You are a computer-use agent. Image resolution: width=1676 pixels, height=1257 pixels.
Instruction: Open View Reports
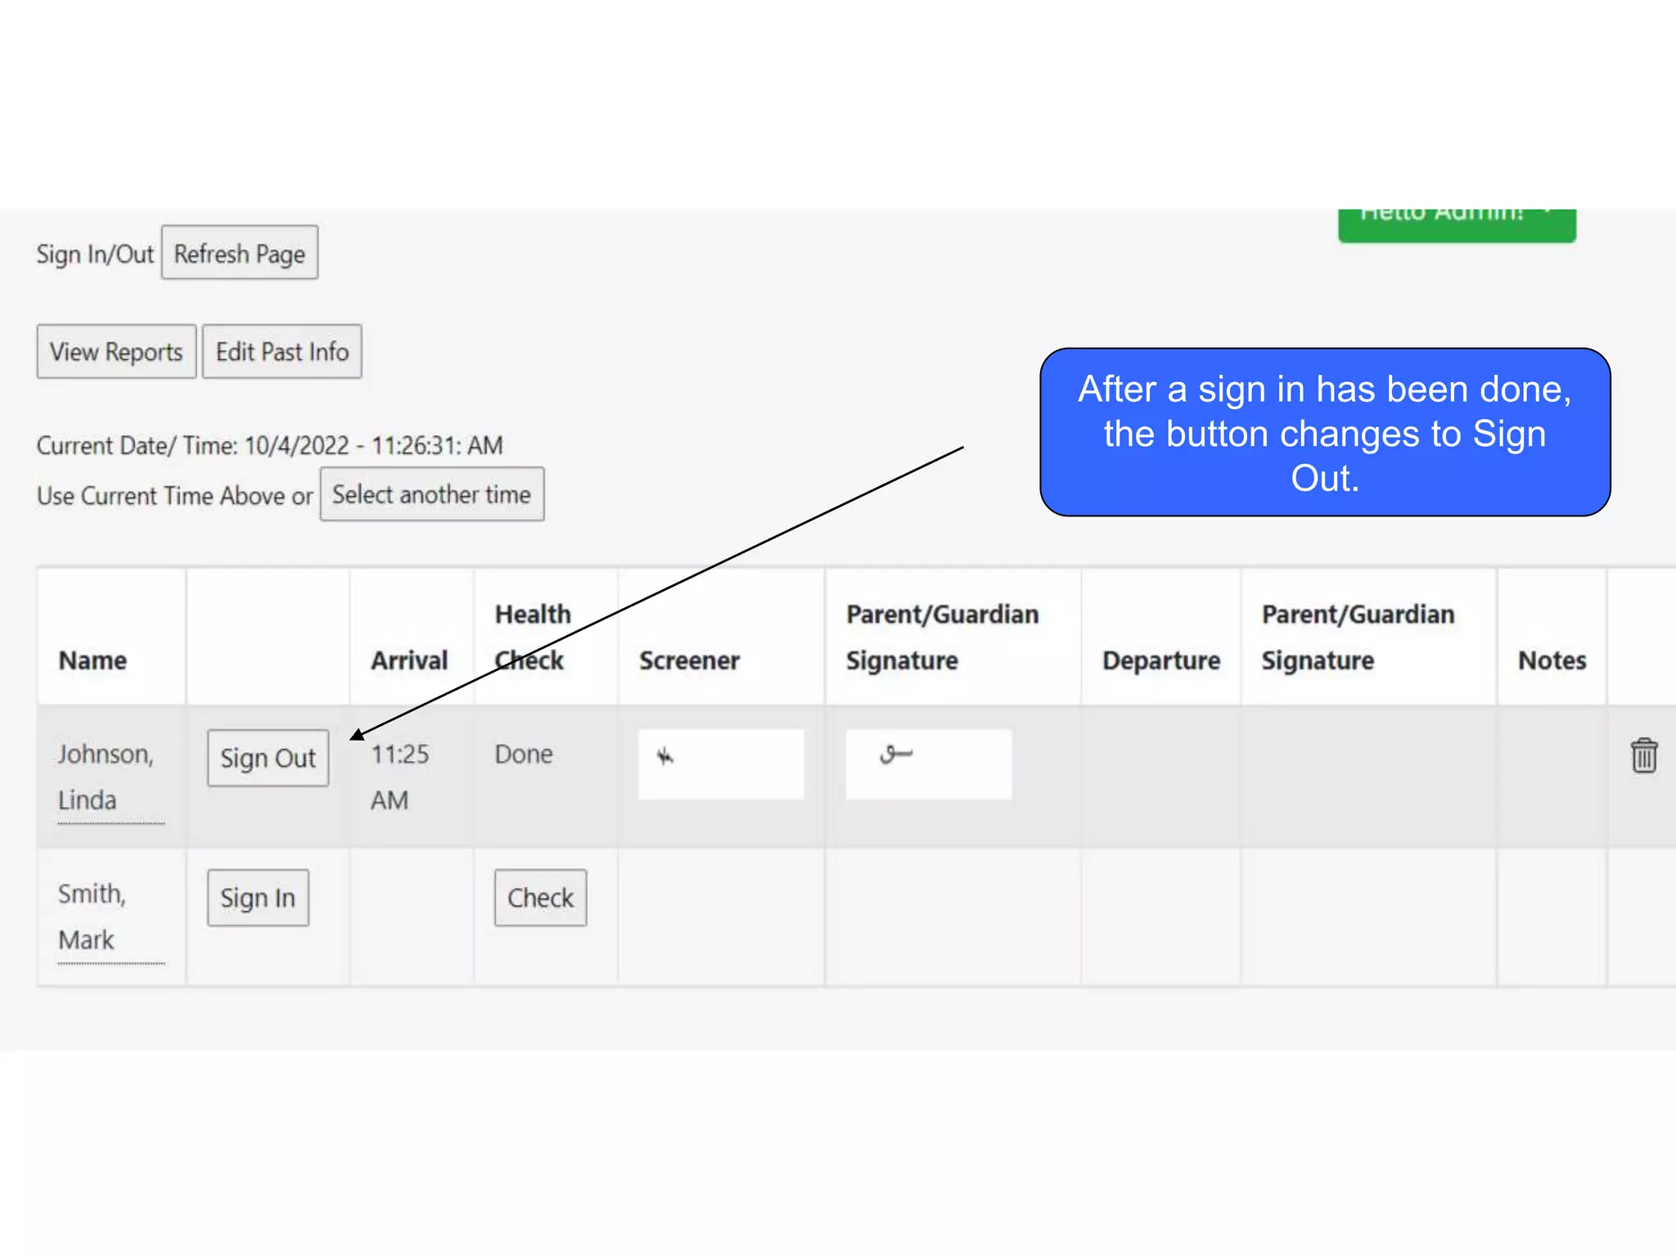[116, 352]
